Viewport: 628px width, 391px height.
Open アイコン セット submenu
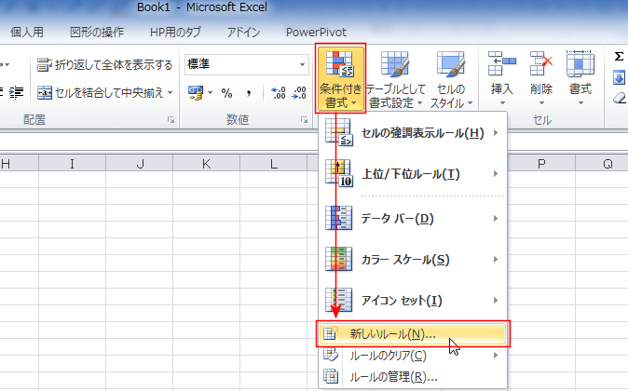(x=413, y=300)
